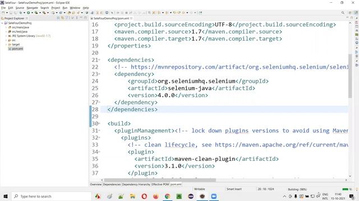Click the green Building progress bar
Screen dimensions: 359x201
(345, 189)
